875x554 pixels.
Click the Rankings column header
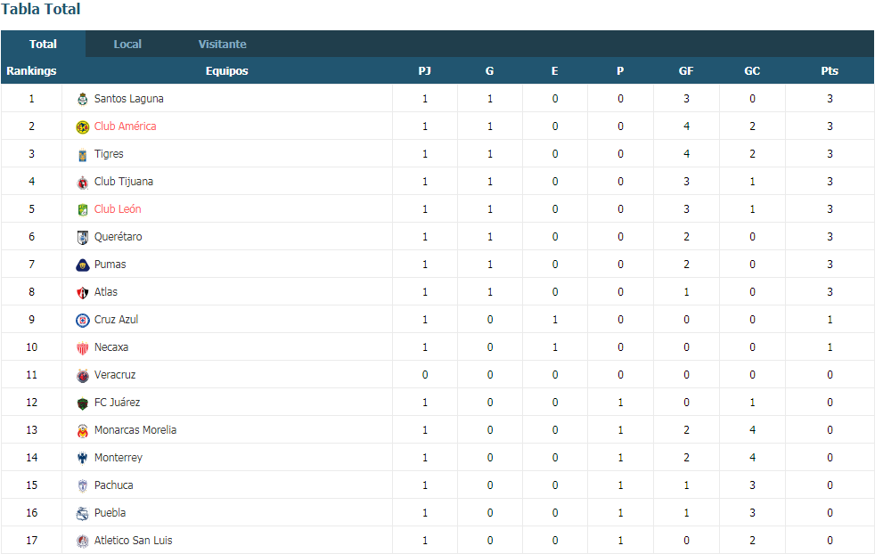point(31,71)
